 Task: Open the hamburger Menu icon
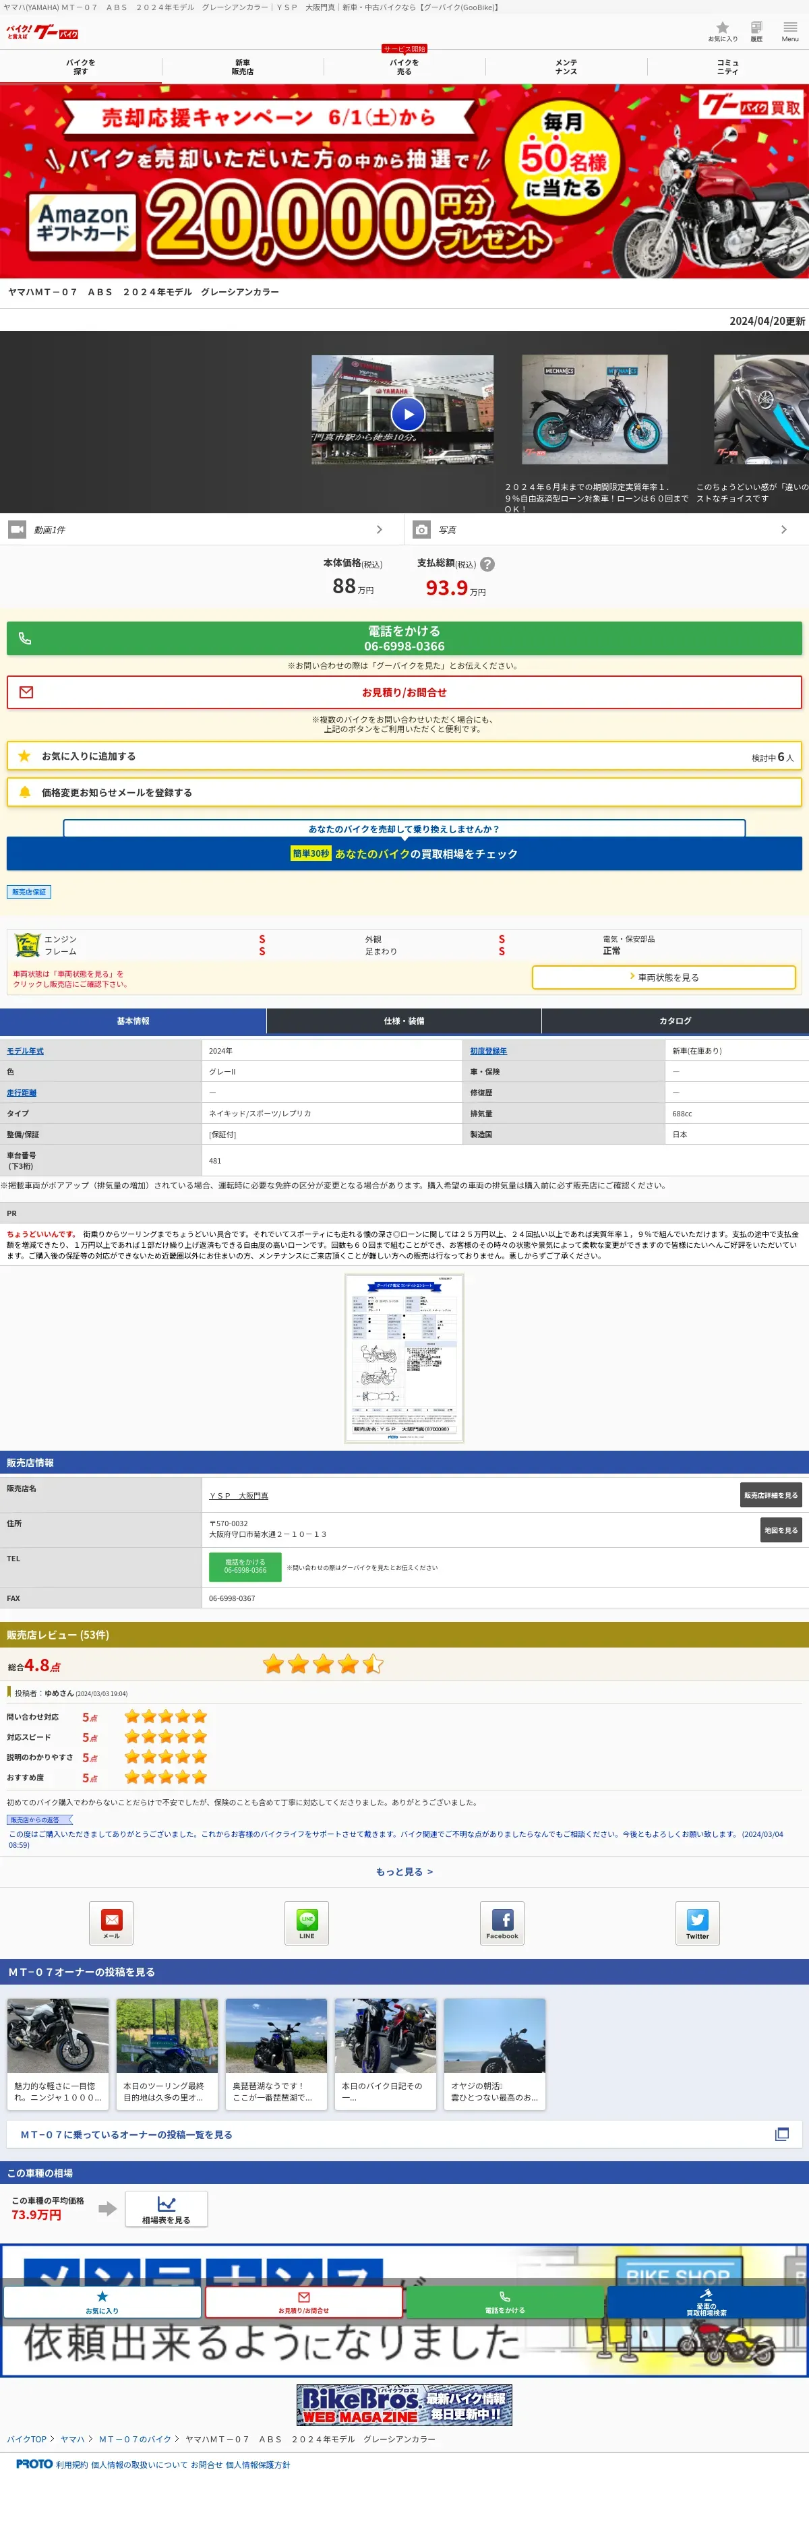790,32
